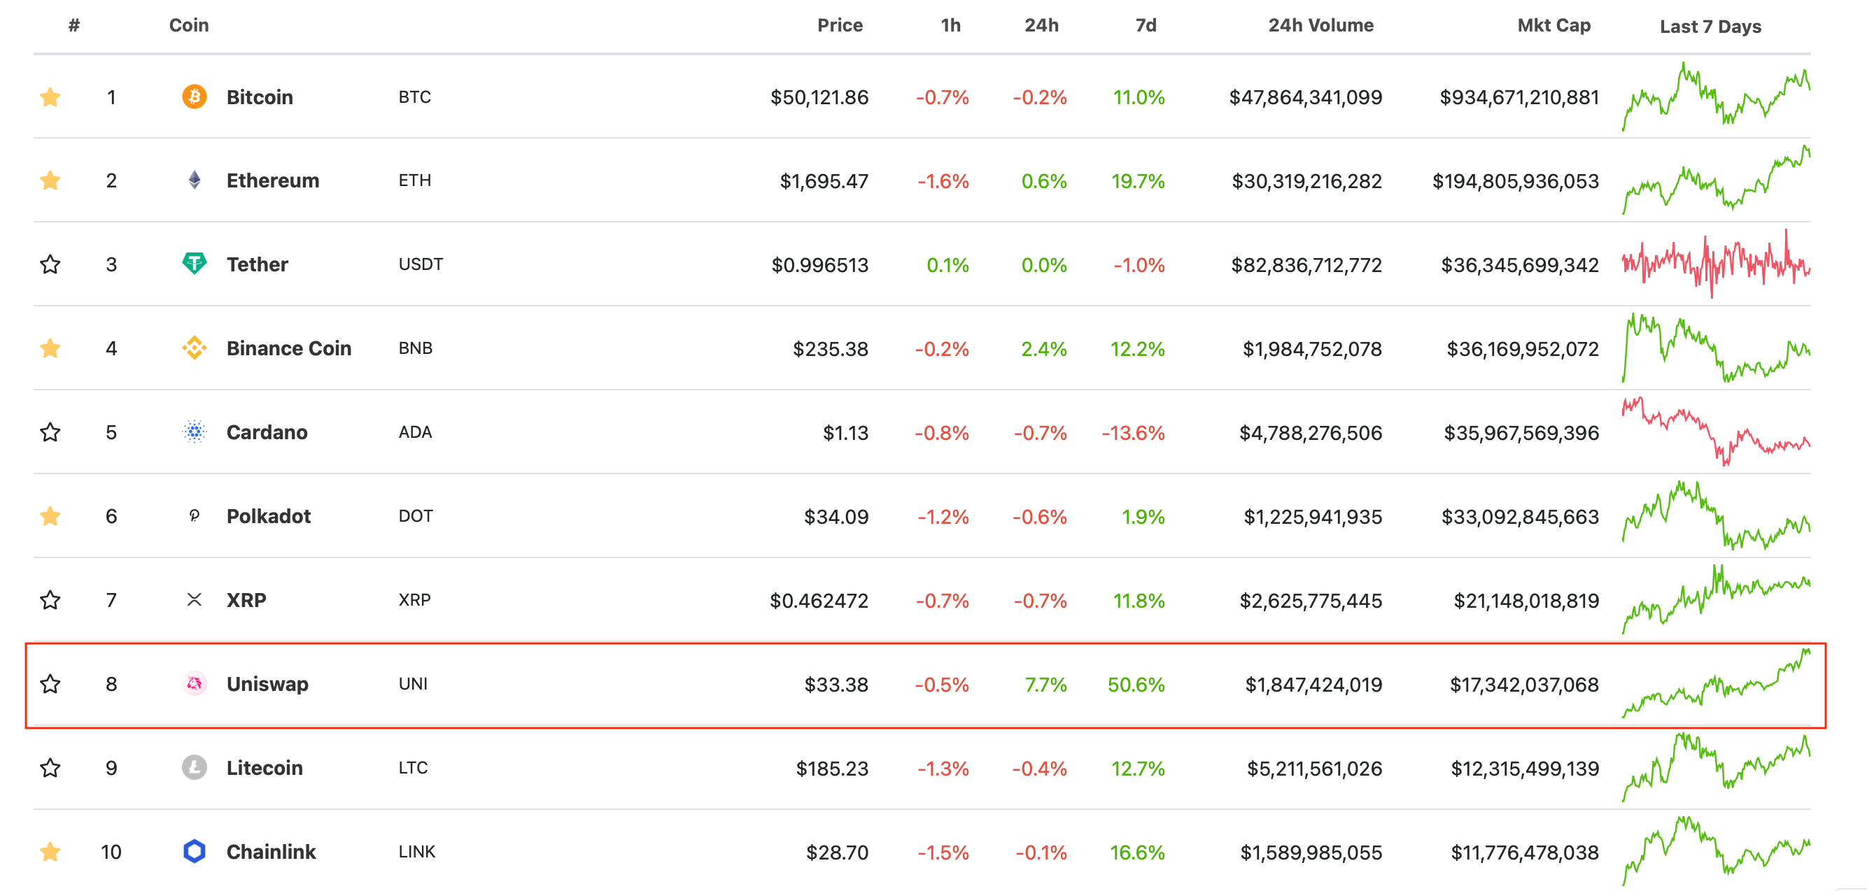Add Tether to favorites via star
This screenshot has width=1867, height=891.
(50, 264)
